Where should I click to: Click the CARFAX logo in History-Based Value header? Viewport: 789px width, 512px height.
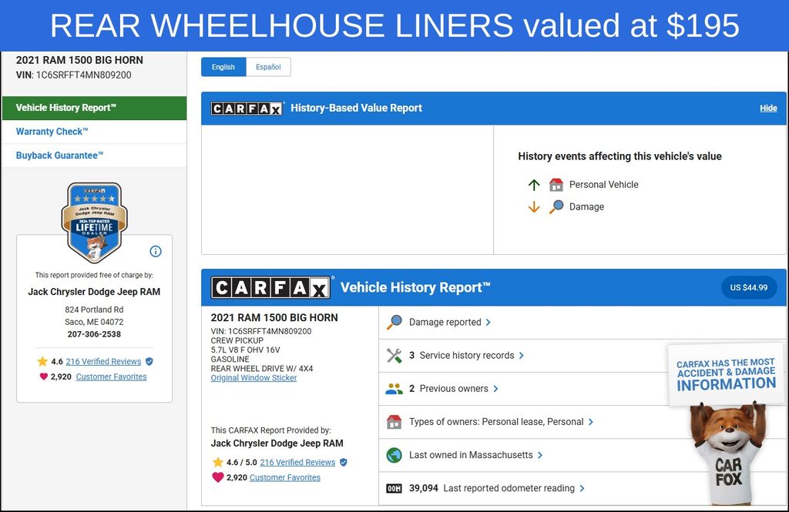[247, 108]
